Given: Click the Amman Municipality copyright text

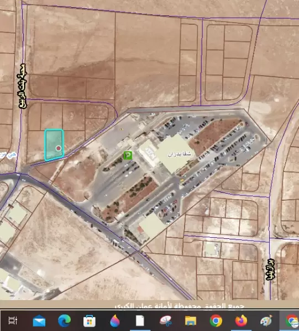Looking at the screenshot, I should coord(180,306).
